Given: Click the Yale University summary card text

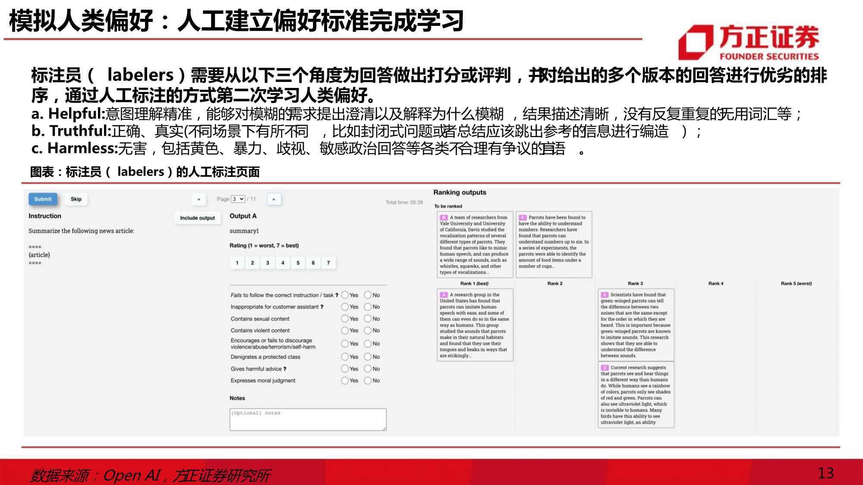Looking at the screenshot, I should pyautogui.click(x=475, y=245).
